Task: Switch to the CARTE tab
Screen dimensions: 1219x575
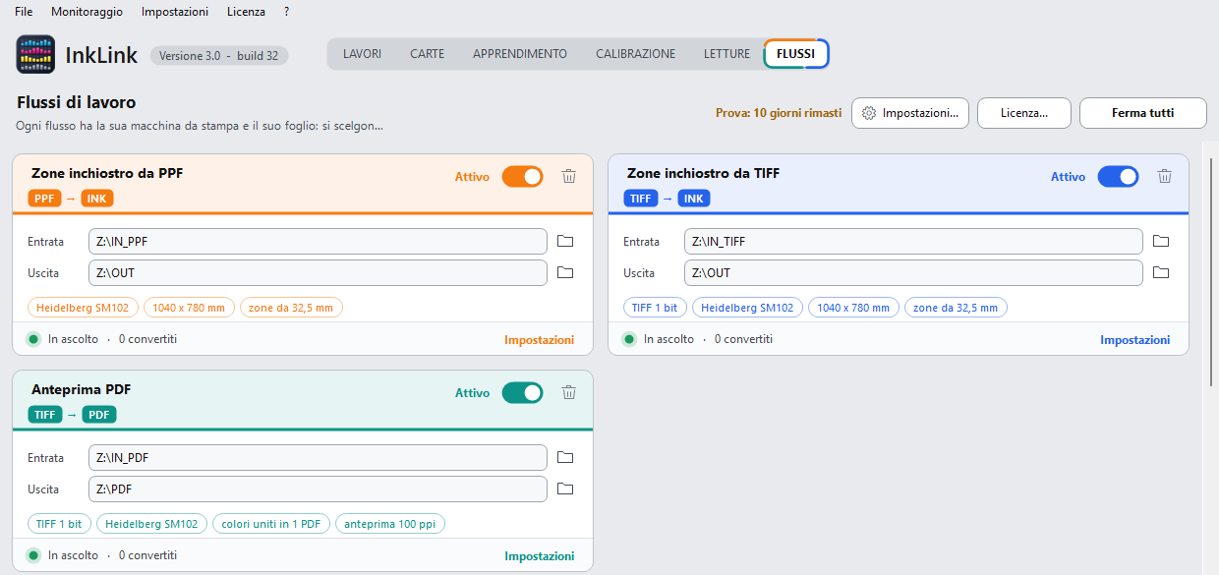Action: (428, 54)
